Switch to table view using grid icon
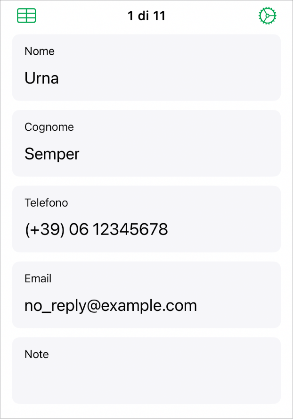The image size is (293, 419). 26,16
